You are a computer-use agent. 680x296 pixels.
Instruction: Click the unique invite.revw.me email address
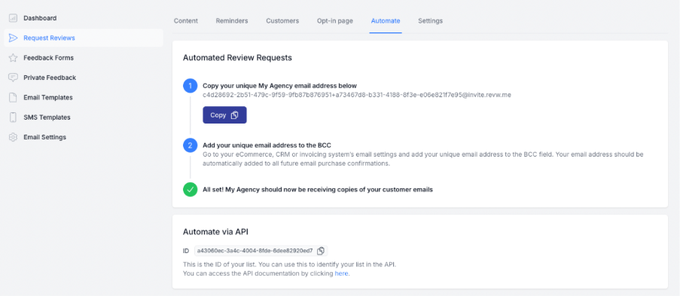(x=357, y=95)
